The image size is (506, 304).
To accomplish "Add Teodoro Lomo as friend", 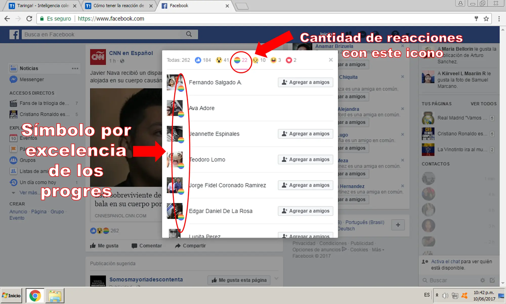I will [x=305, y=159].
